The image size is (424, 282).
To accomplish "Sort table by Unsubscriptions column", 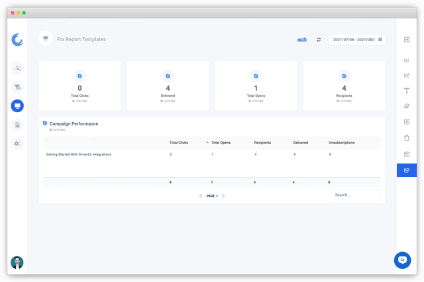I will coord(342,143).
